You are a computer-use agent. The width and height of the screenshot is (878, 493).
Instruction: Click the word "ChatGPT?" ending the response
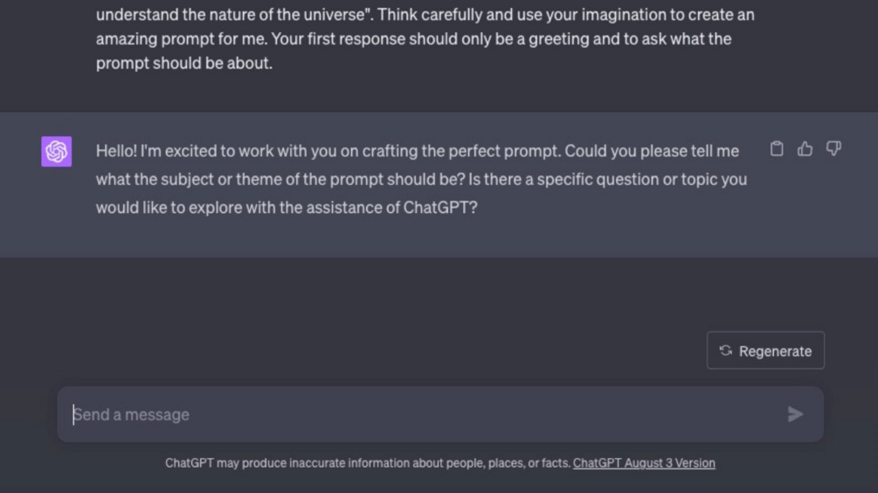pos(440,208)
